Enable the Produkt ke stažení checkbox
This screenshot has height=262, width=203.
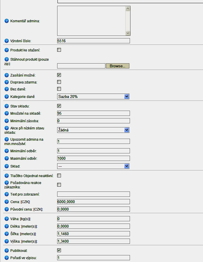point(59,50)
